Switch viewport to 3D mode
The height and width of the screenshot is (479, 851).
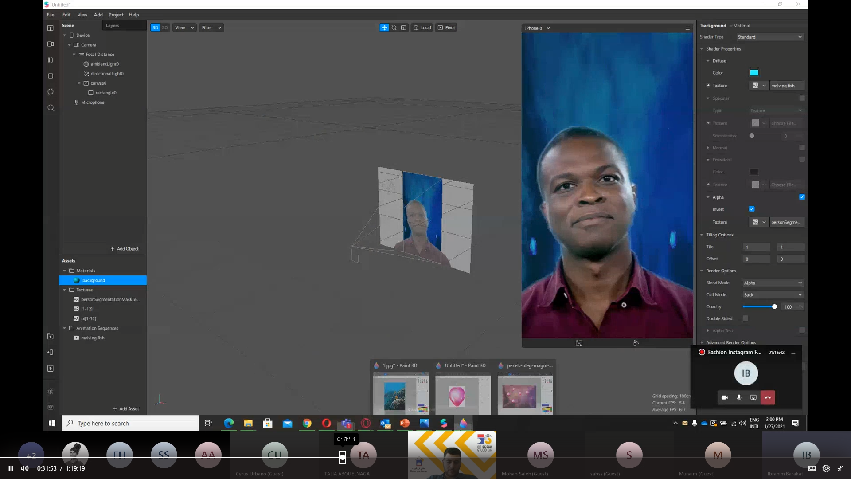(155, 27)
